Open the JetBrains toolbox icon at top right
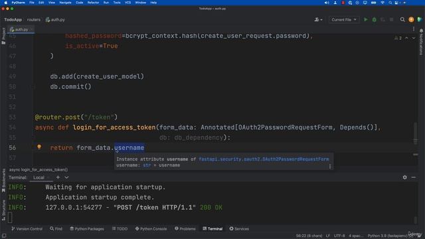Screen dimensions: 425x239 [x=420, y=19]
